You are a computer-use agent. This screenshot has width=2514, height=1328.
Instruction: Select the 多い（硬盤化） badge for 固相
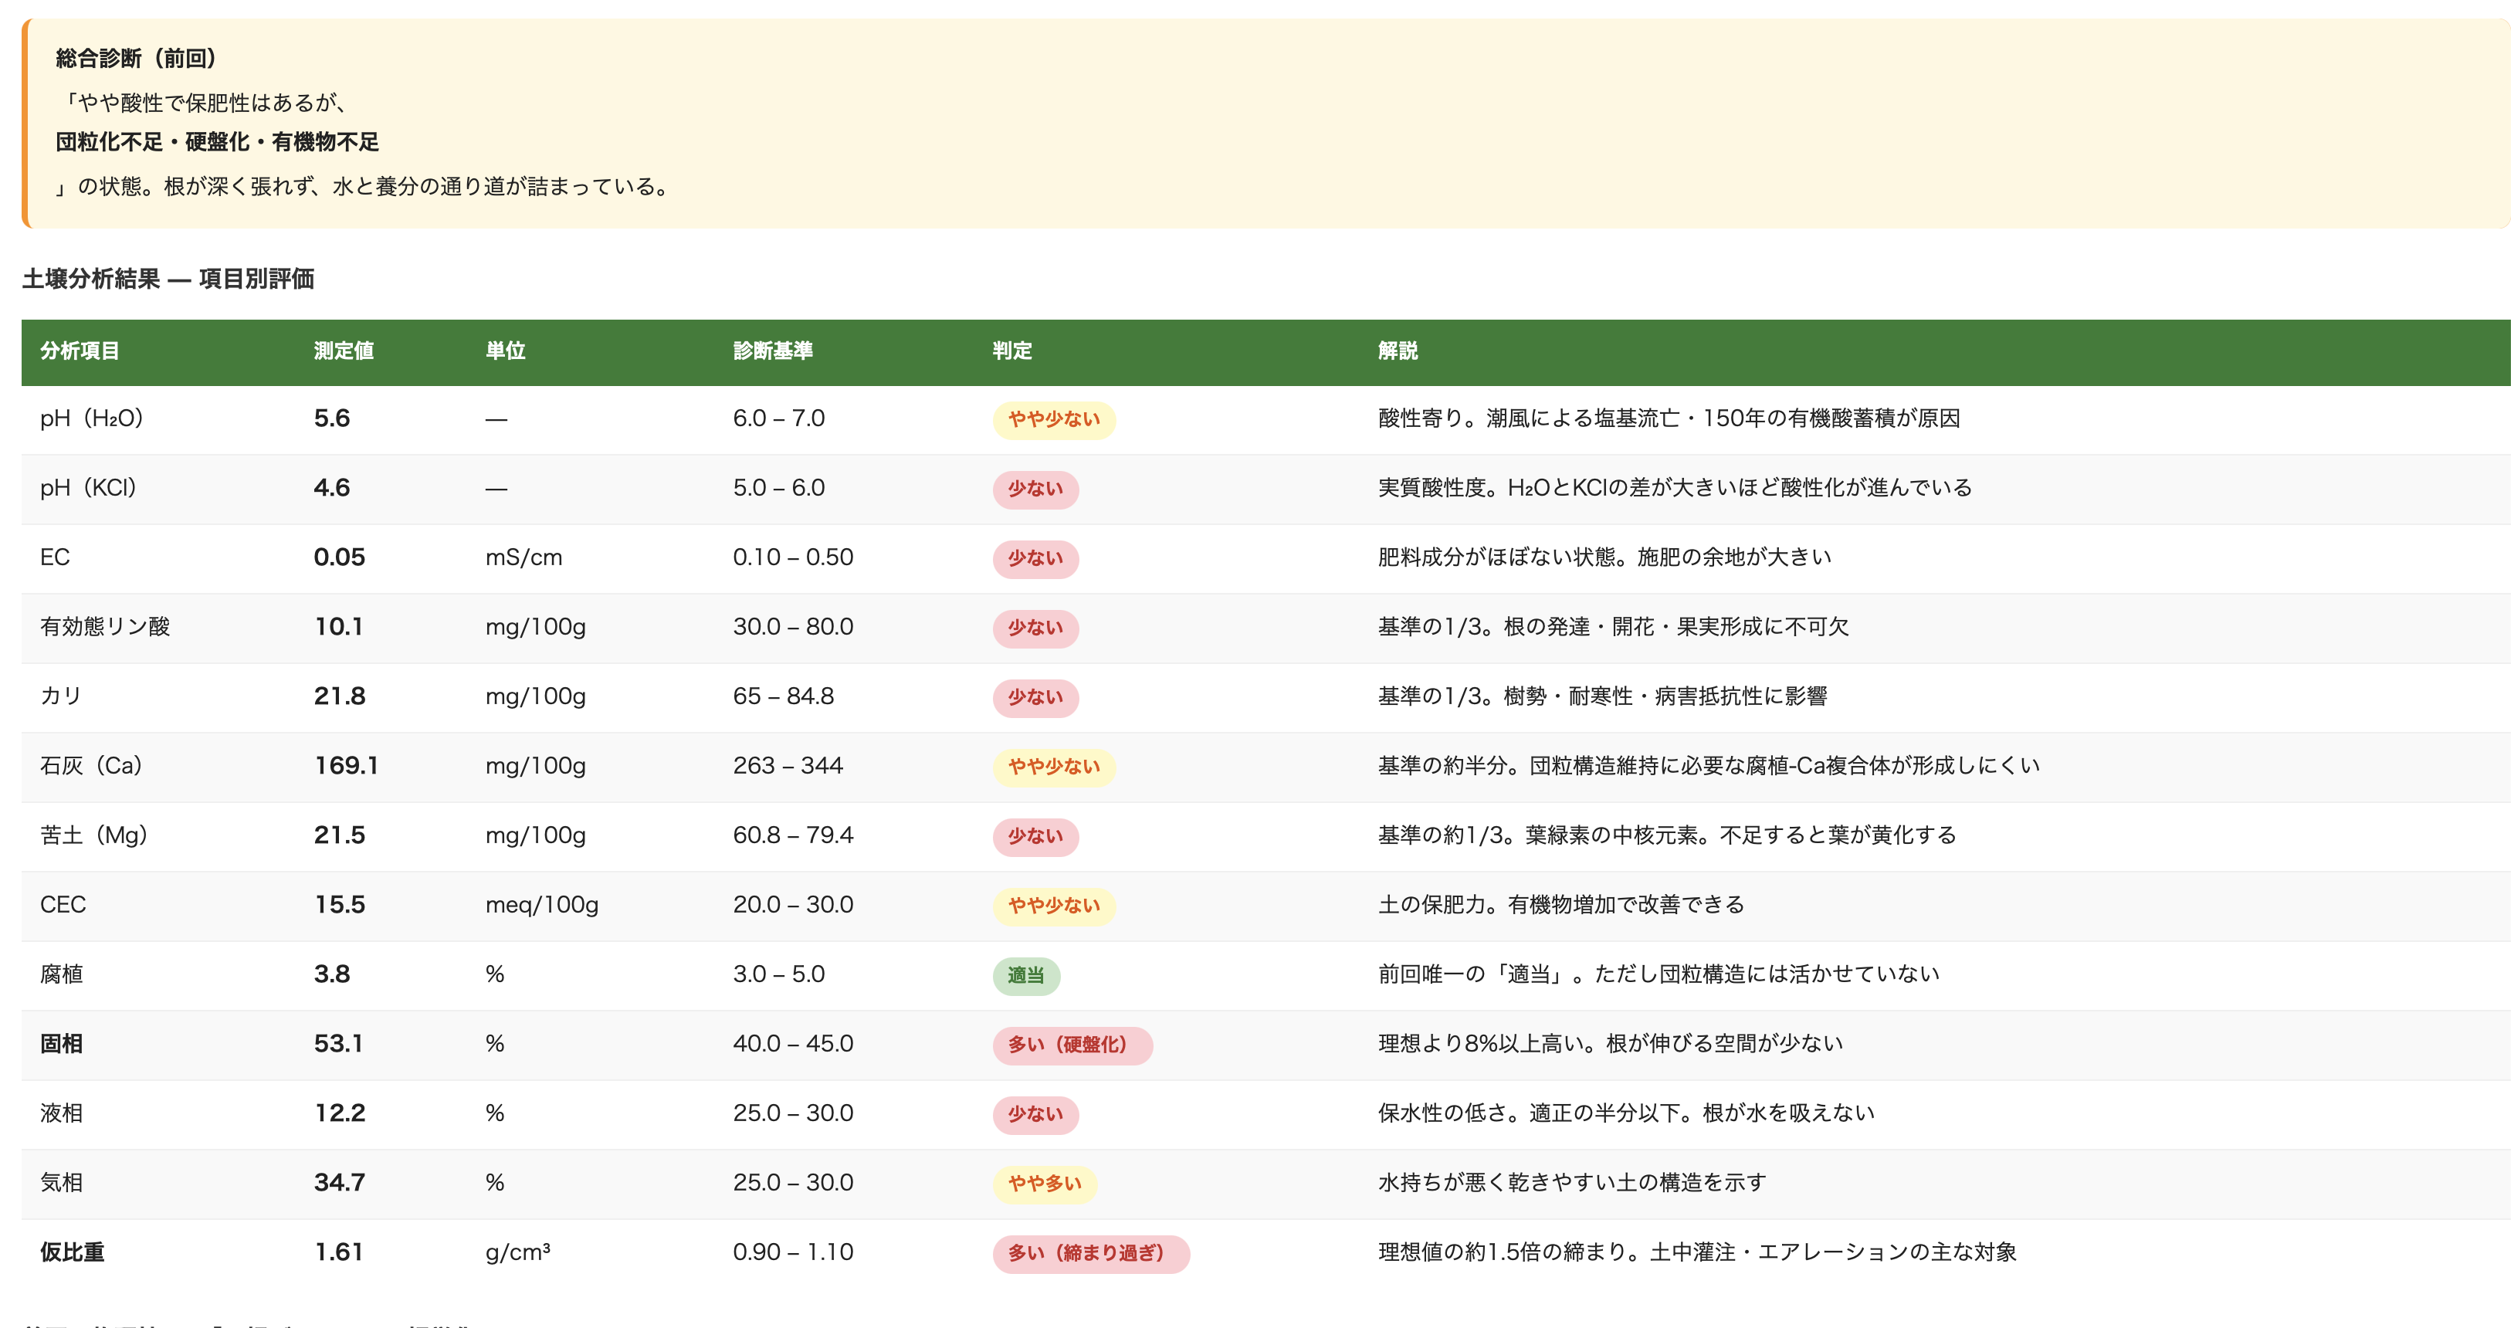1072,1043
